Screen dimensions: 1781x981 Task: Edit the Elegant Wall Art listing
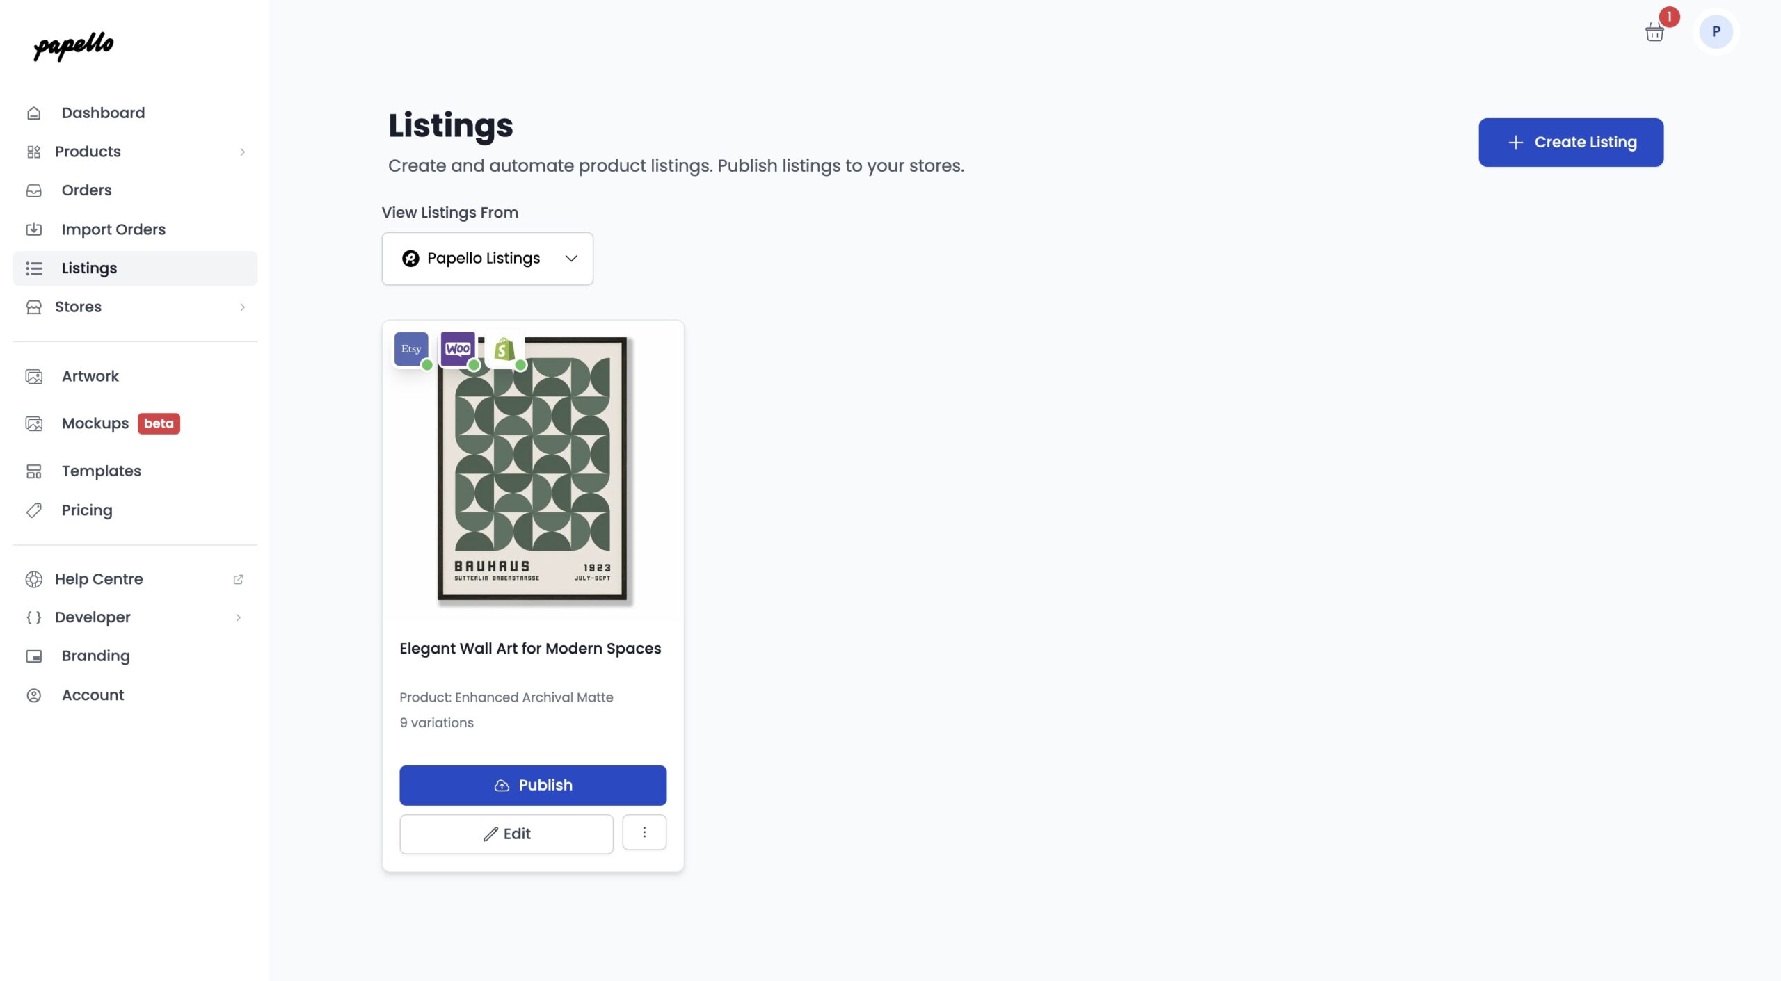click(x=506, y=834)
